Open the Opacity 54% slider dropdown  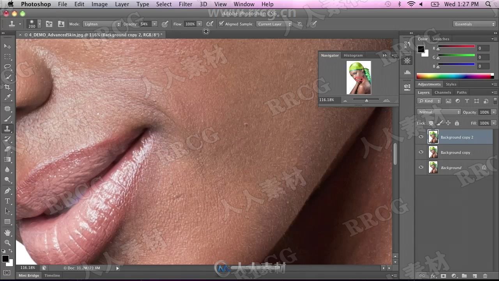tap(154, 24)
